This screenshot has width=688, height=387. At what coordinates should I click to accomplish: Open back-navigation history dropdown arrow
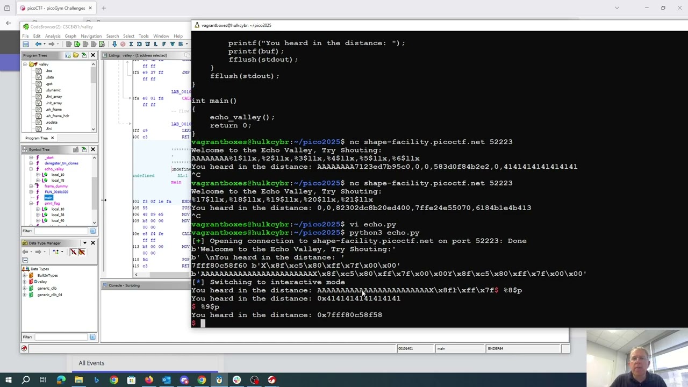tap(45, 44)
